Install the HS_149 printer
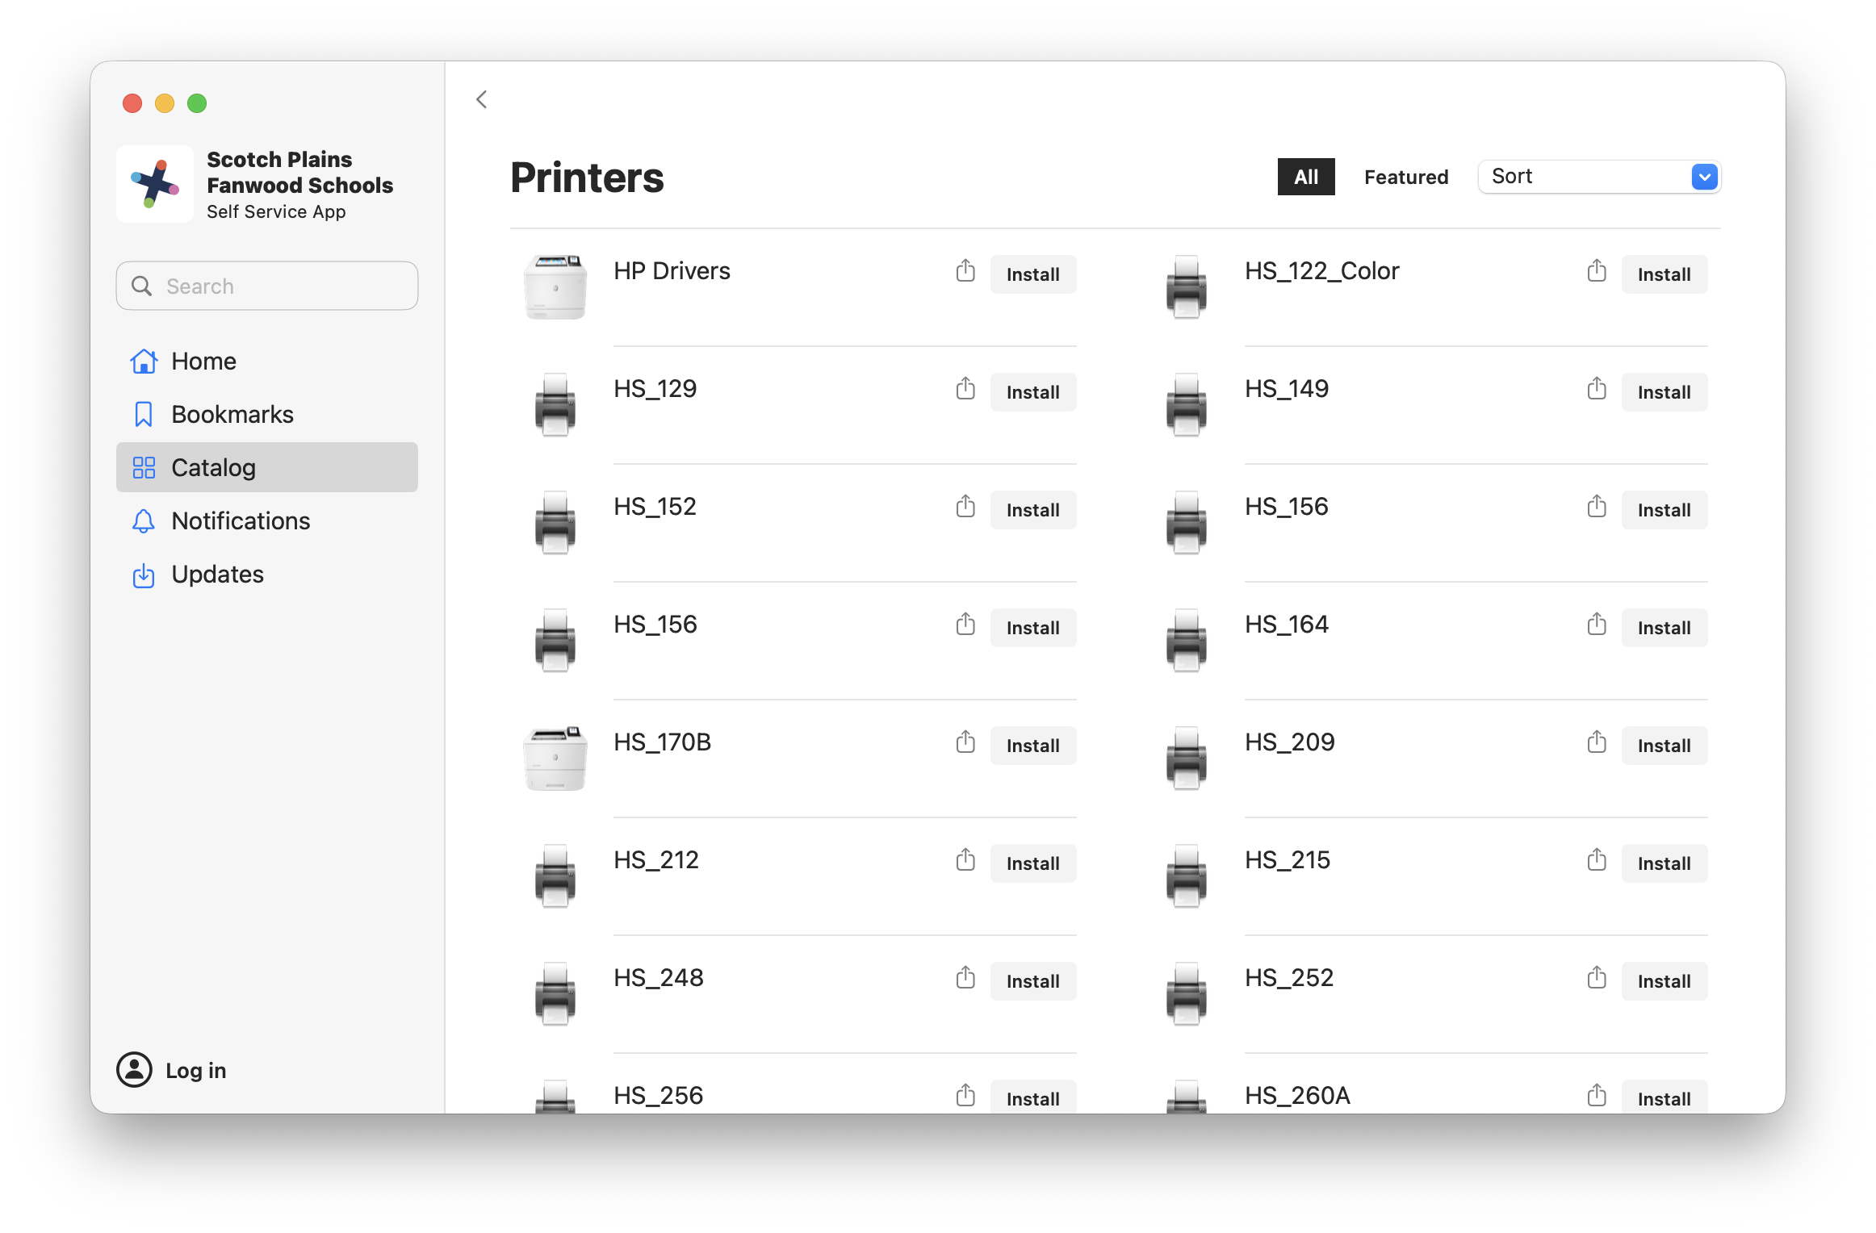Screen dimensions: 1876x1233 pos(1664,392)
